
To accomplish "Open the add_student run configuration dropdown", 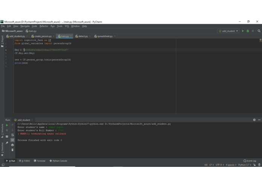I will (x=228, y=31).
